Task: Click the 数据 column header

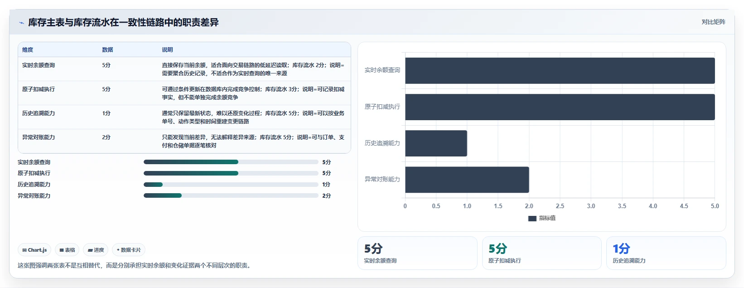Action: click(107, 50)
